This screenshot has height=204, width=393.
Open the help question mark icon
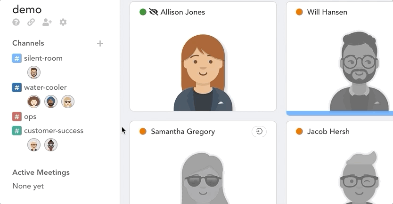coord(16,22)
